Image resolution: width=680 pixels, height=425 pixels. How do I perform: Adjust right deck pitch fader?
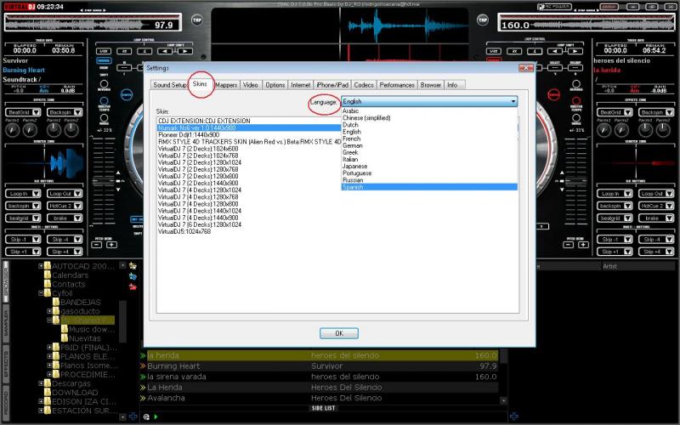click(x=575, y=181)
